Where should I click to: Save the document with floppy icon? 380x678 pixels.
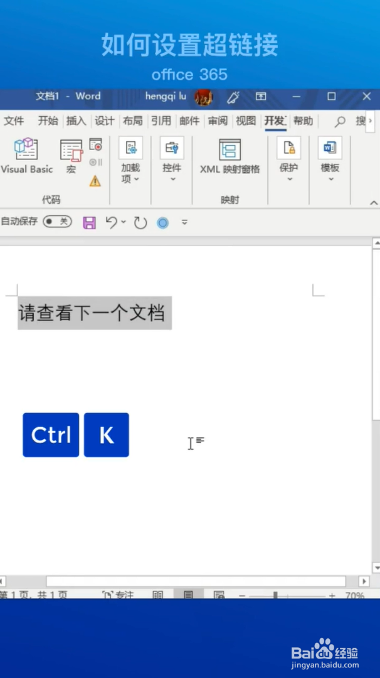(90, 223)
